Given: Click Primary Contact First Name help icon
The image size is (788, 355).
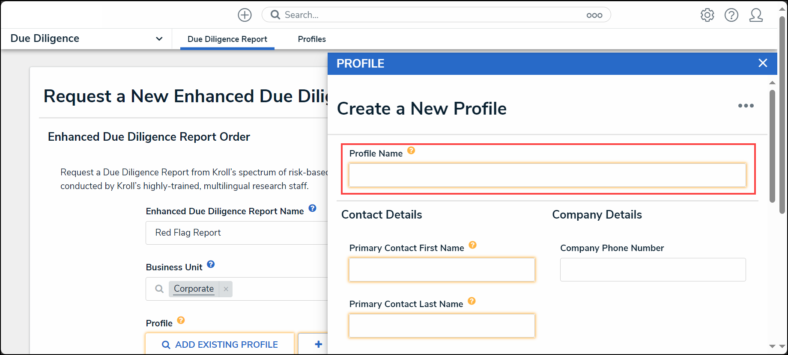Looking at the screenshot, I should (472, 245).
